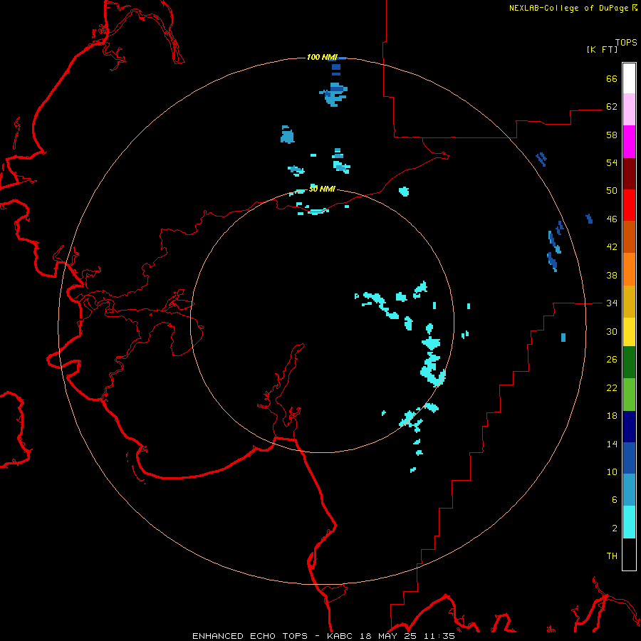Choose the cyan legend swatch
641x641 pixels.
[629, 522]
